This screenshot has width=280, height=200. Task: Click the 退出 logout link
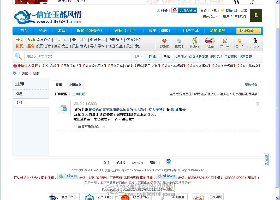point(243,10)
